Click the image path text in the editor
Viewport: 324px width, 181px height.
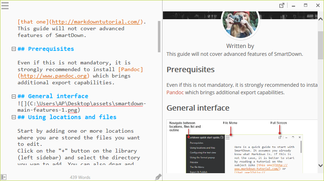(x=82, y=107)
